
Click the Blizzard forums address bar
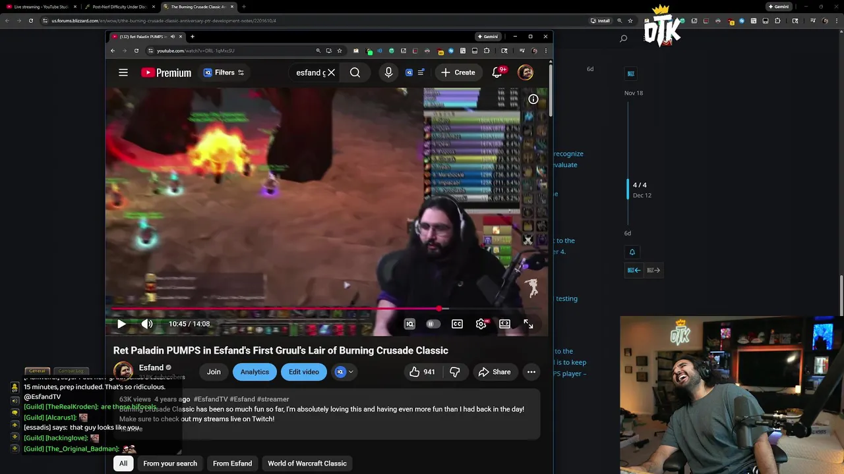[x=316, y=20]
